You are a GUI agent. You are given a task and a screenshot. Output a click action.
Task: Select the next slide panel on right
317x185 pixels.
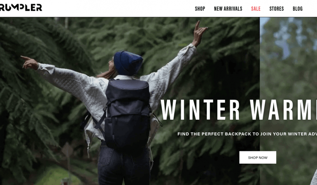click(288, 101)
